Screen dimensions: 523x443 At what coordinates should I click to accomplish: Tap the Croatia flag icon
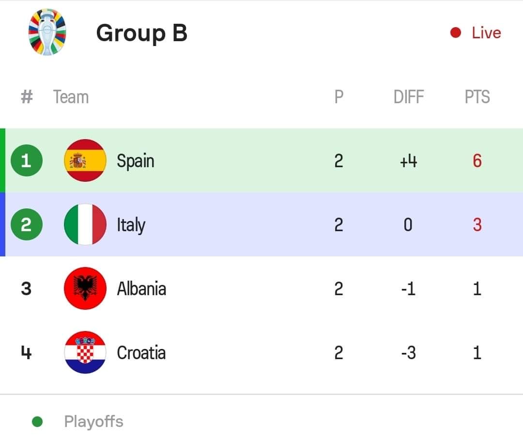coord(85,352)
